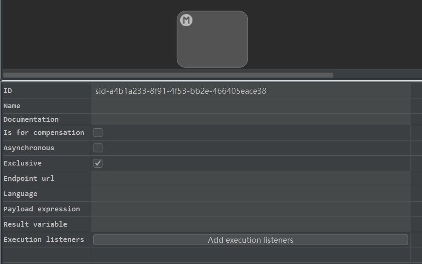The image size is (422, 264).
Task: Click the ID value field
Action: 250,91
